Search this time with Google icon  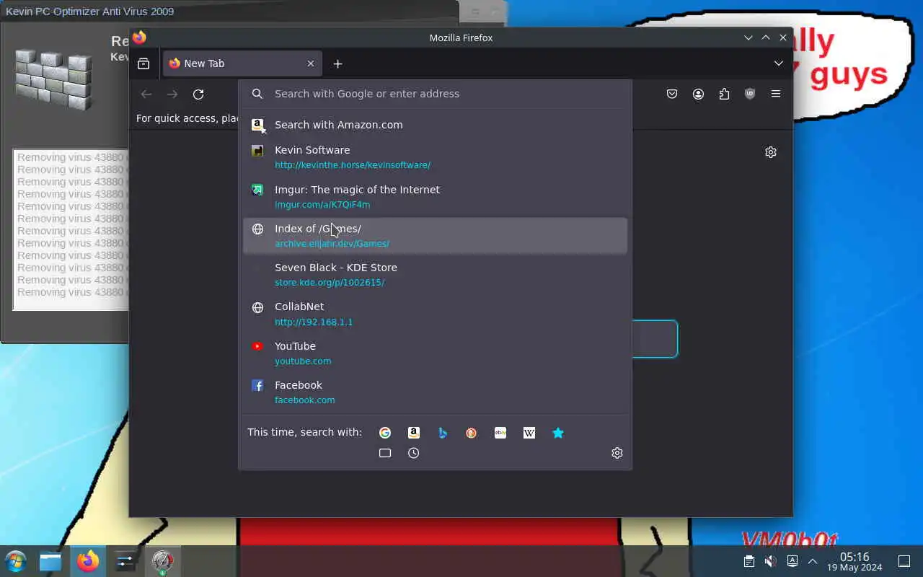coord(385,433)
